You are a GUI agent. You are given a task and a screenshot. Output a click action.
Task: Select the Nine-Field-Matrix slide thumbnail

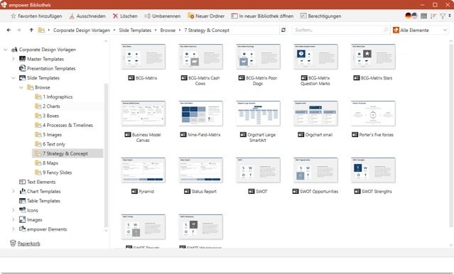click(x=200, y=114)
